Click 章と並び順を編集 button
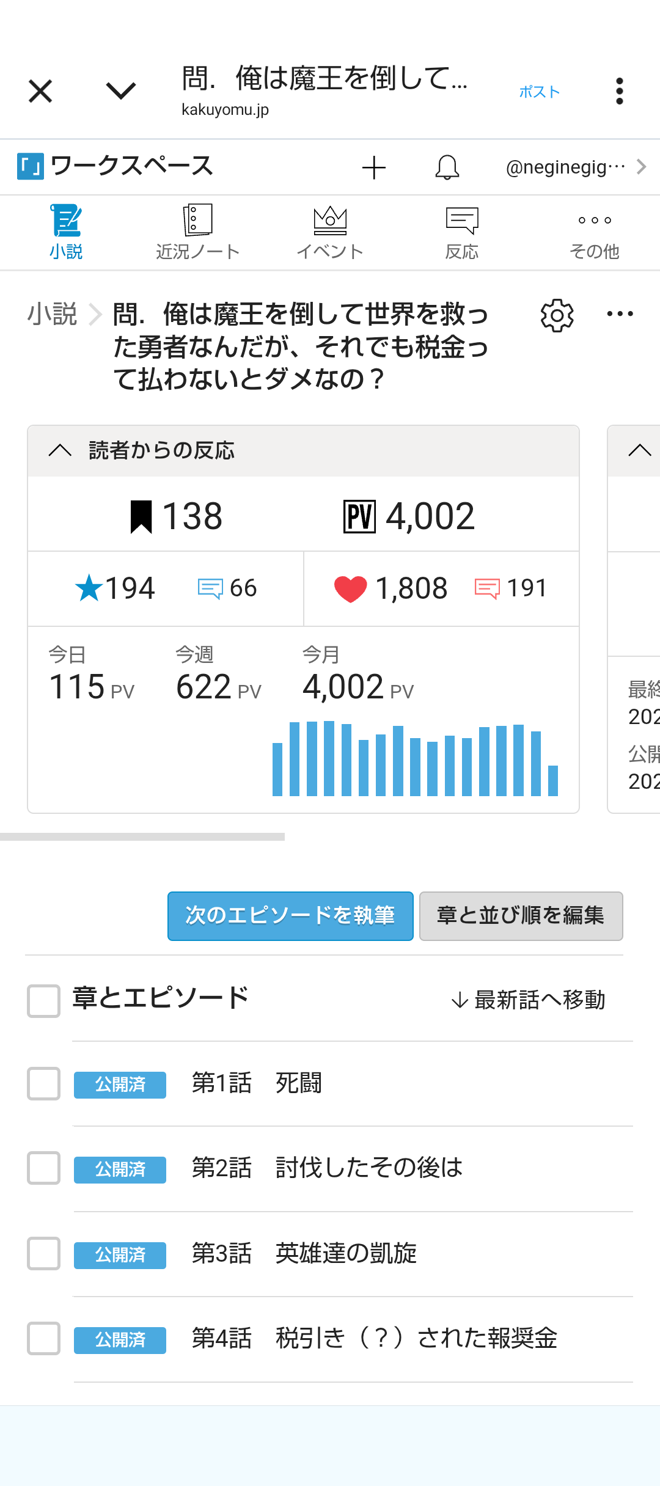This screenshot has height=1486, width=660. tap(521, 916)
